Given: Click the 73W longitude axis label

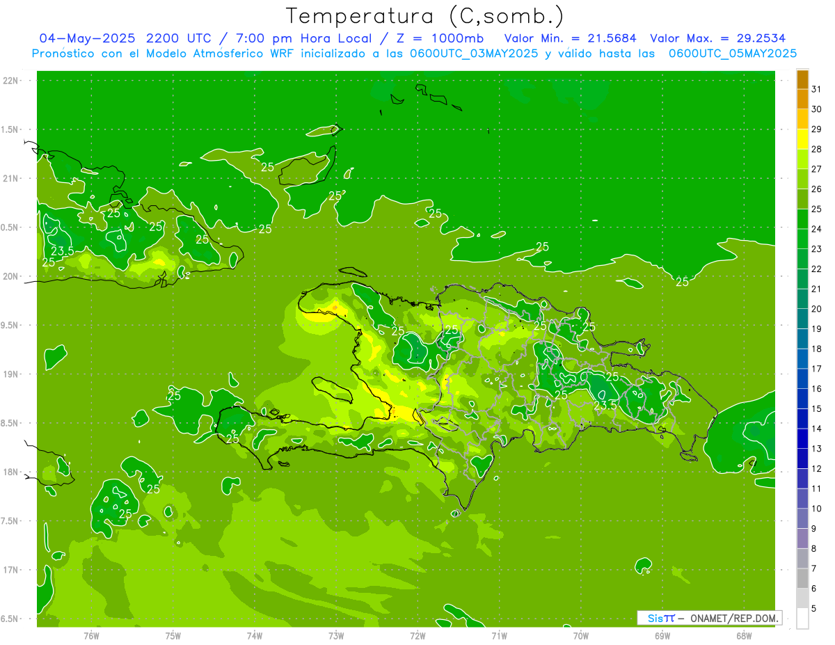Looking at the screenshot, I should tap(336, 635).
